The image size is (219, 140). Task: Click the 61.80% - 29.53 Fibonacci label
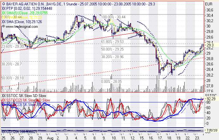tap(112, 42)
